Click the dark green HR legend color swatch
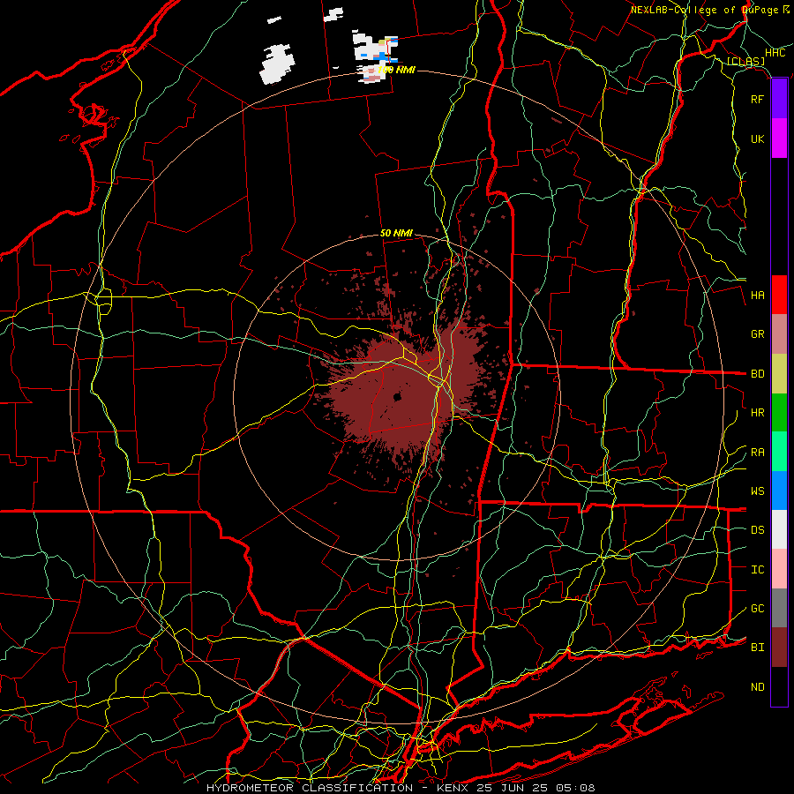Viewport: 794px width, 794px height. point(779,412)
